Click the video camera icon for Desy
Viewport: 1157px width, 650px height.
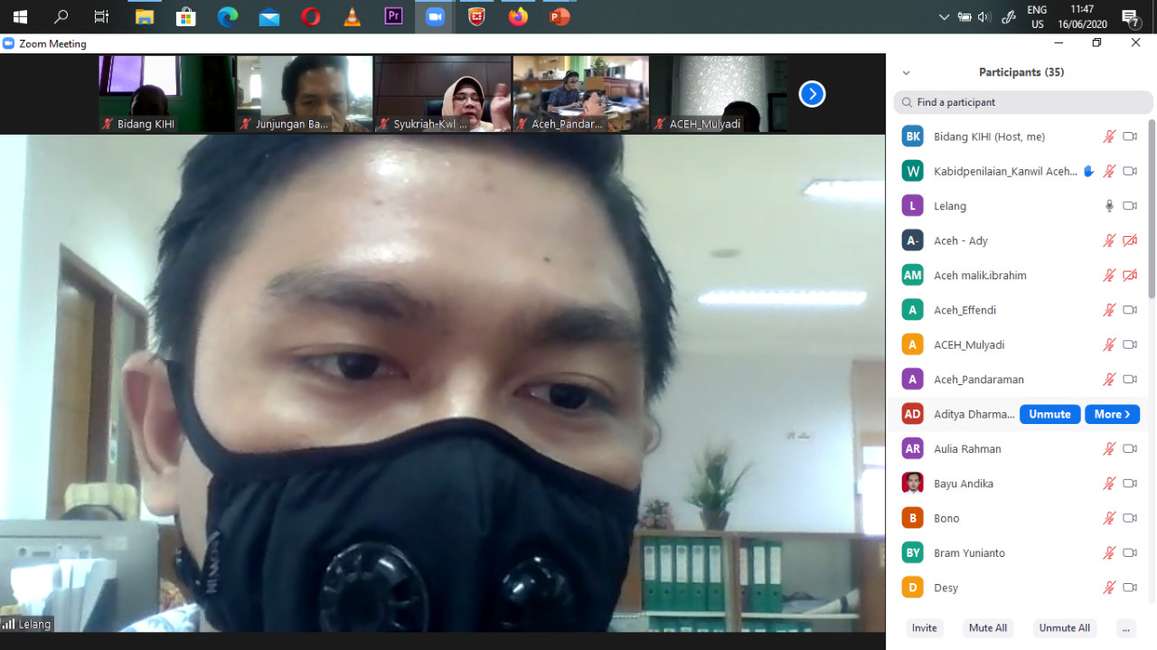click(1130, 588)
